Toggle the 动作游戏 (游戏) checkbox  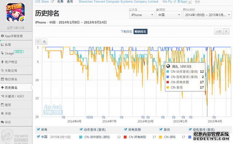pyautogui.click(x=81, y=129)
